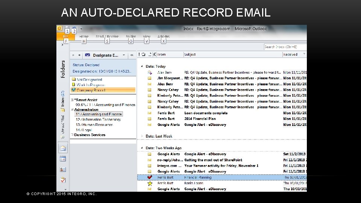361x203 pixels.
Task: Select 14 / Legal category
Action: 84,130
